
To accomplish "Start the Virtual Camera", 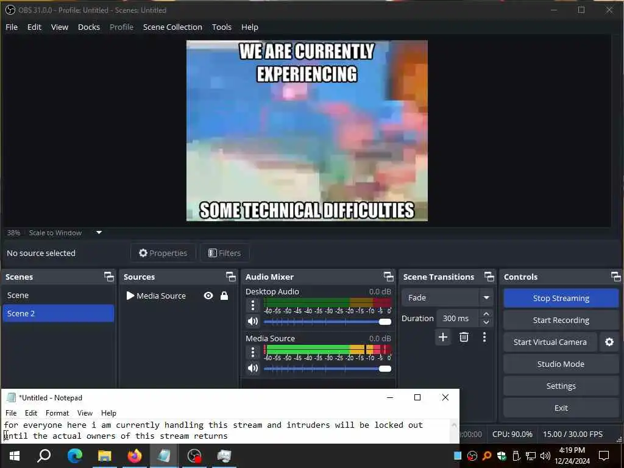I will [550, 342].
